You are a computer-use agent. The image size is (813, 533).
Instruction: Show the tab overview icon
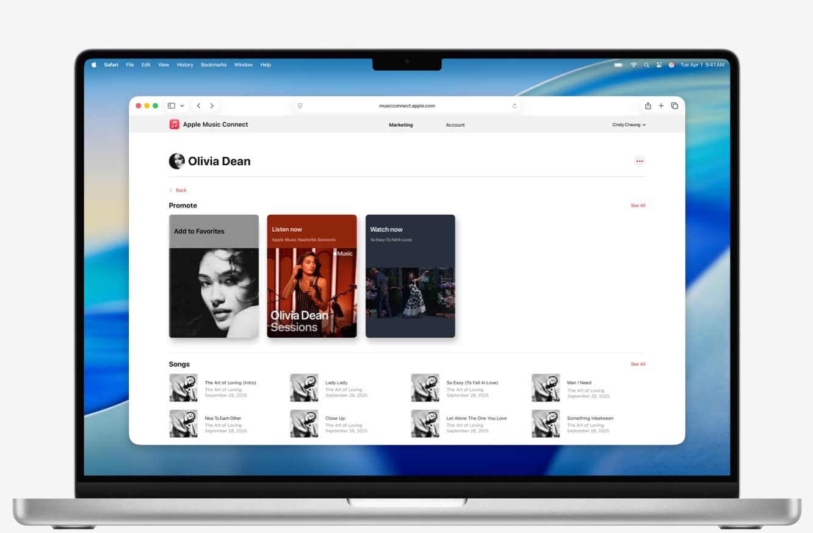[674, 106]
